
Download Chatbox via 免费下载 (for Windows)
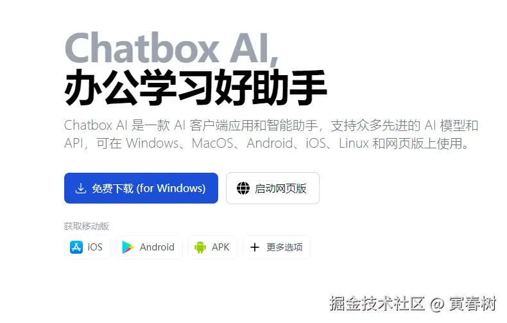pyautogui.click(x=141, y=188)
